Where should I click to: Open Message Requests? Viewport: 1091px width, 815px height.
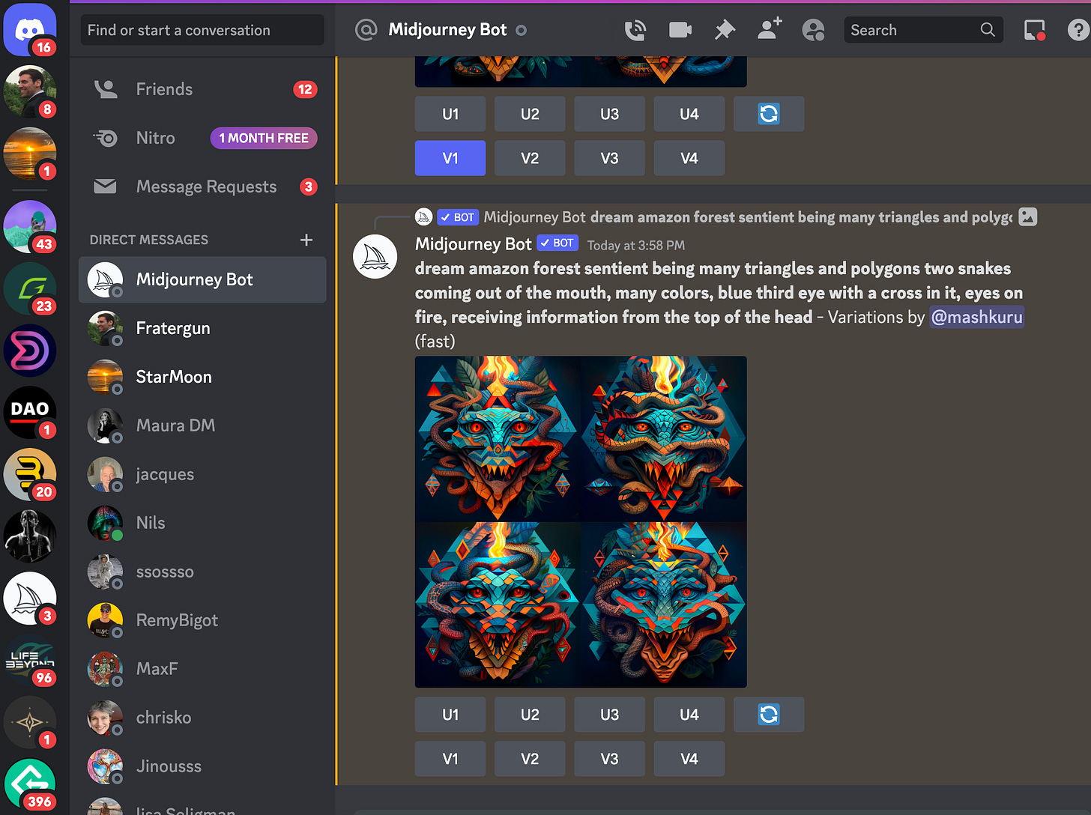click(x=202, y=187)
